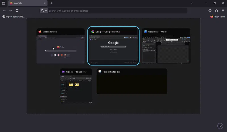The image size is (227, 132).
Task: Select the New Tab tab
Action: pyautogui.click(x=28, y=3)
